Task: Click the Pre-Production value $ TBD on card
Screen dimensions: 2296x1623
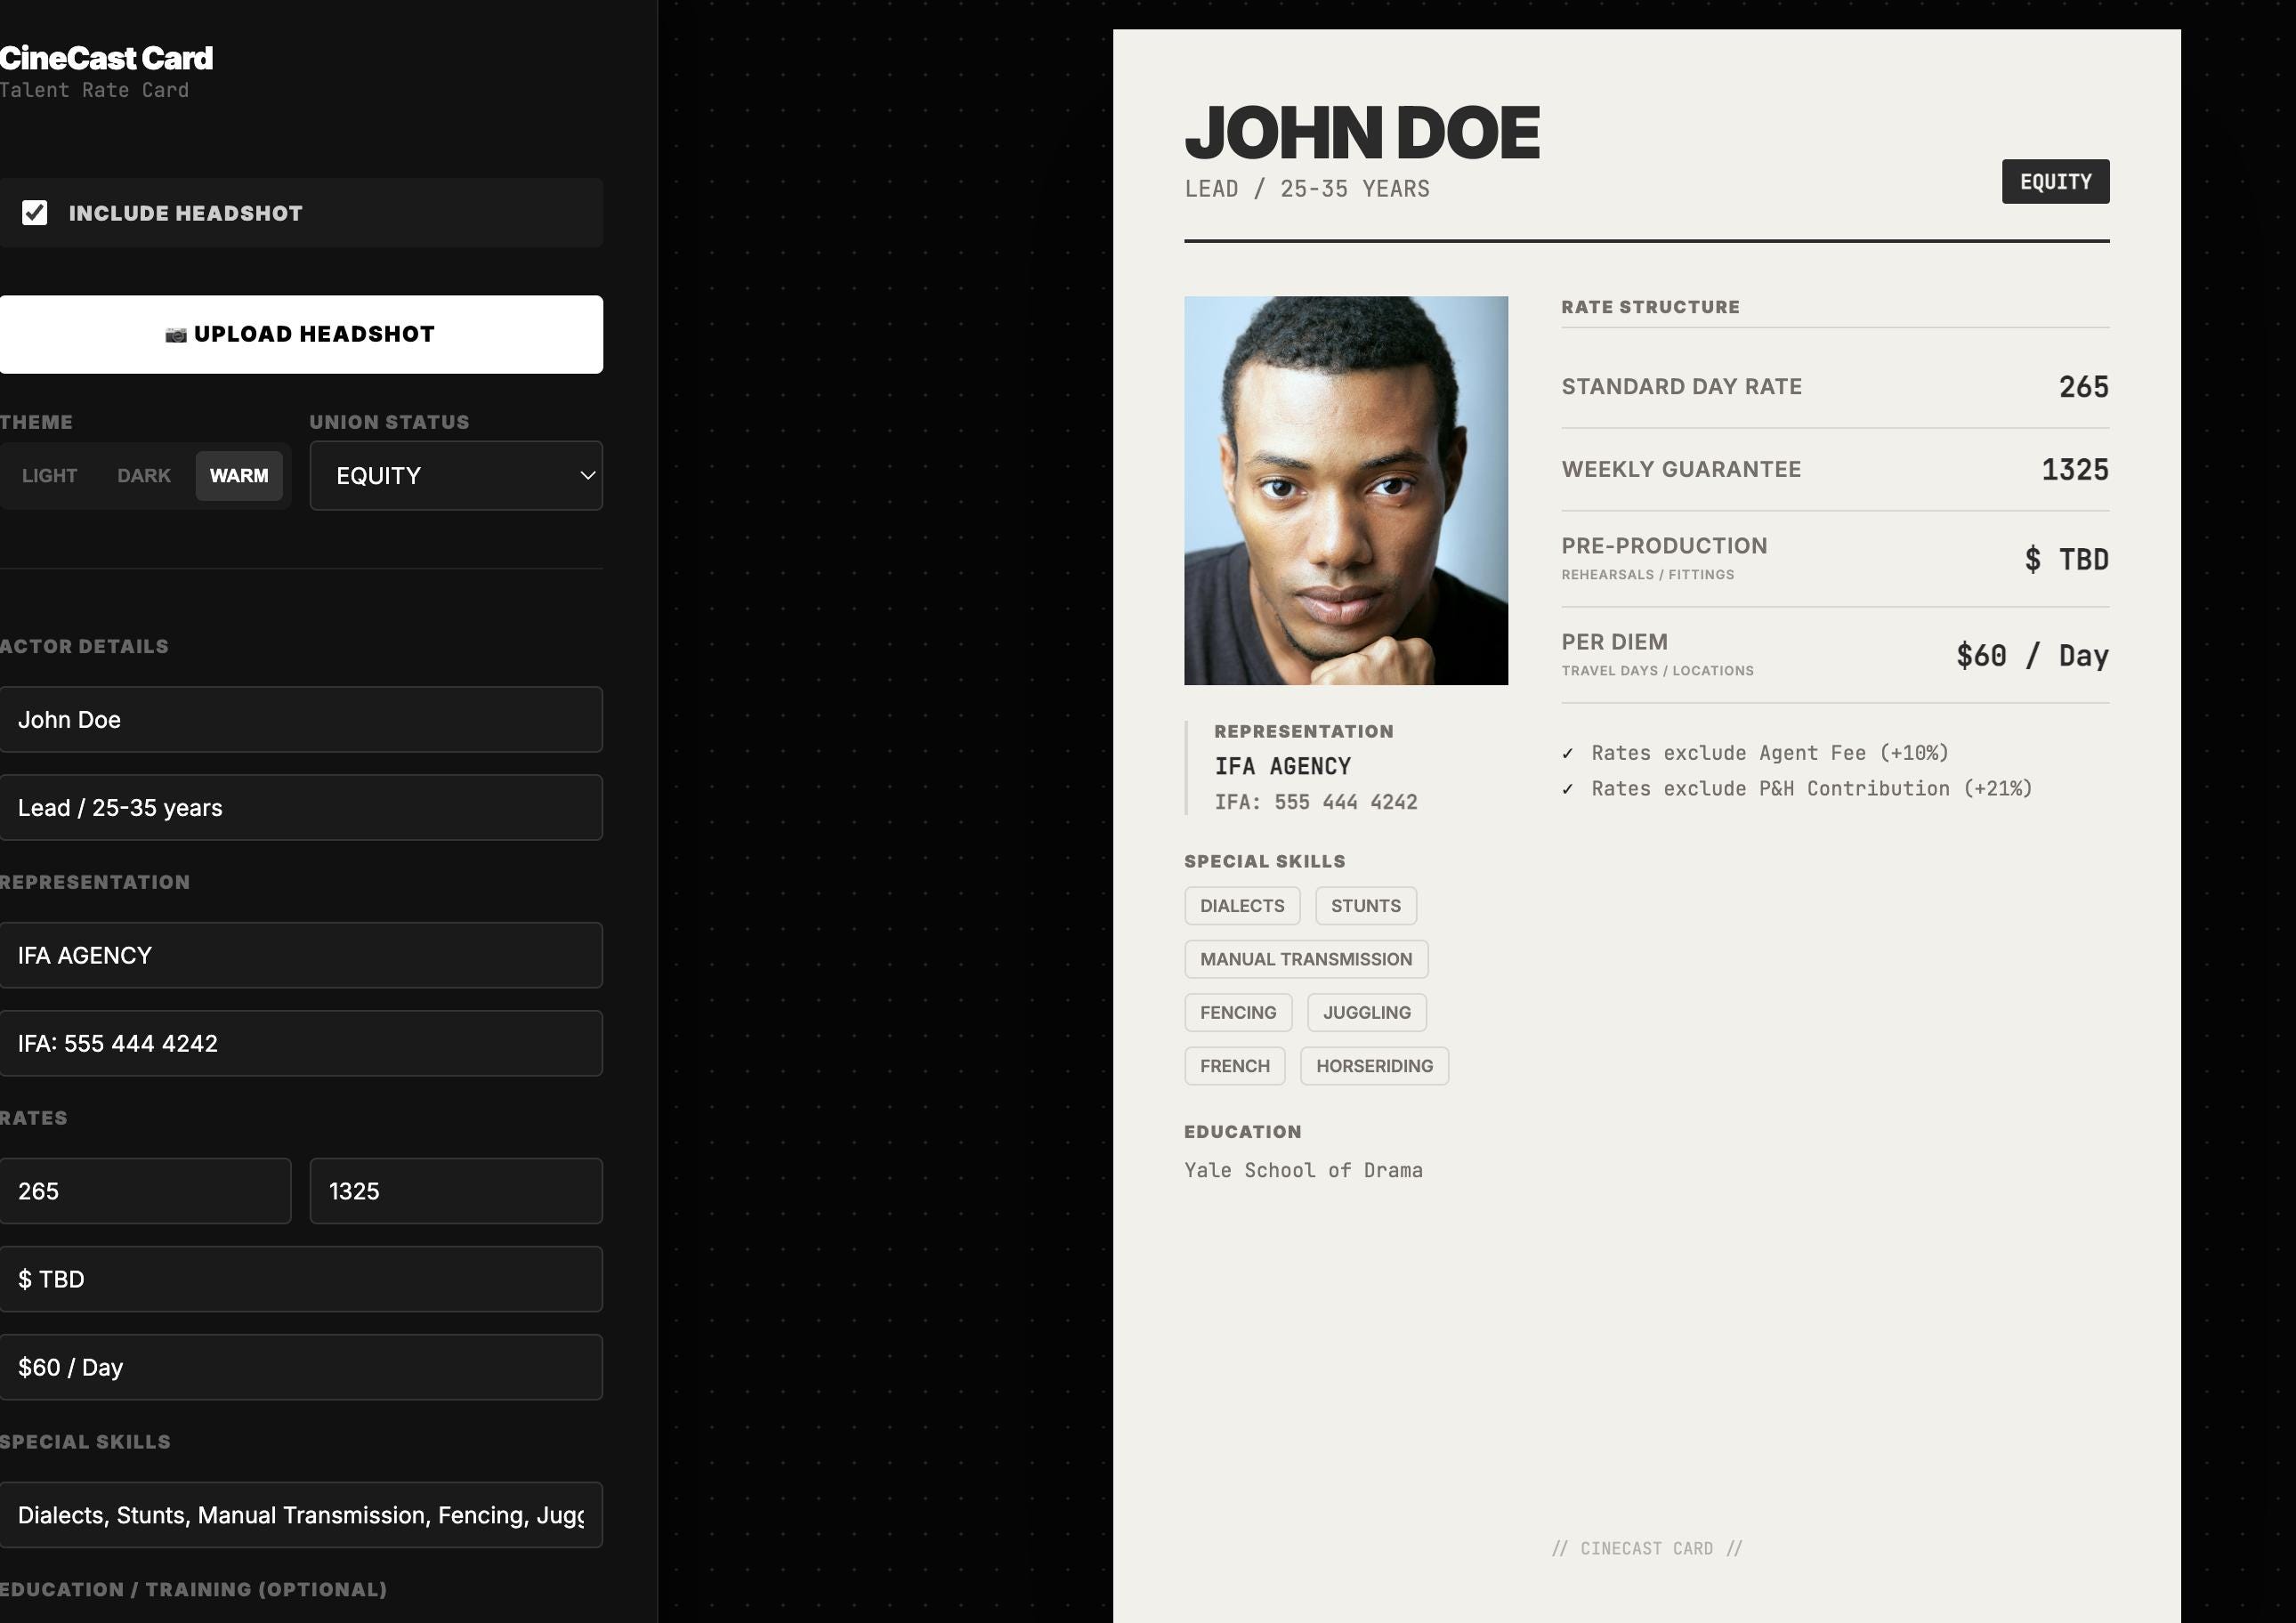Action: (x=2067, y=560)
